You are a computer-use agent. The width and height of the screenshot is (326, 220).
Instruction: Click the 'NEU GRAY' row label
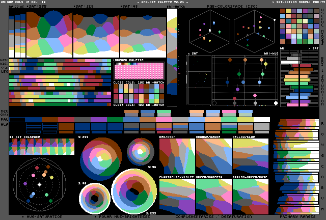[5, 113]
